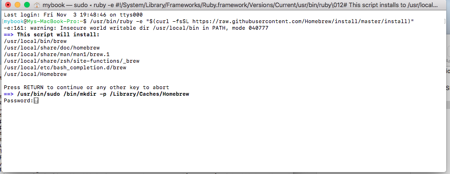This screenshot has width=450, height=174.
Task: Close the Terminal window with red button
Action: (8, 5)
